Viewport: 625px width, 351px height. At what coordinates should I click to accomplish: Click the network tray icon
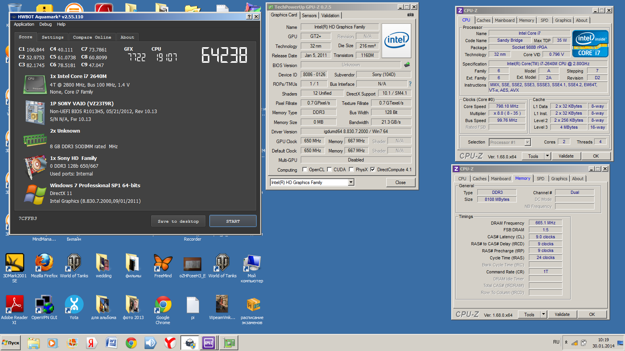(x=575, y=343)
